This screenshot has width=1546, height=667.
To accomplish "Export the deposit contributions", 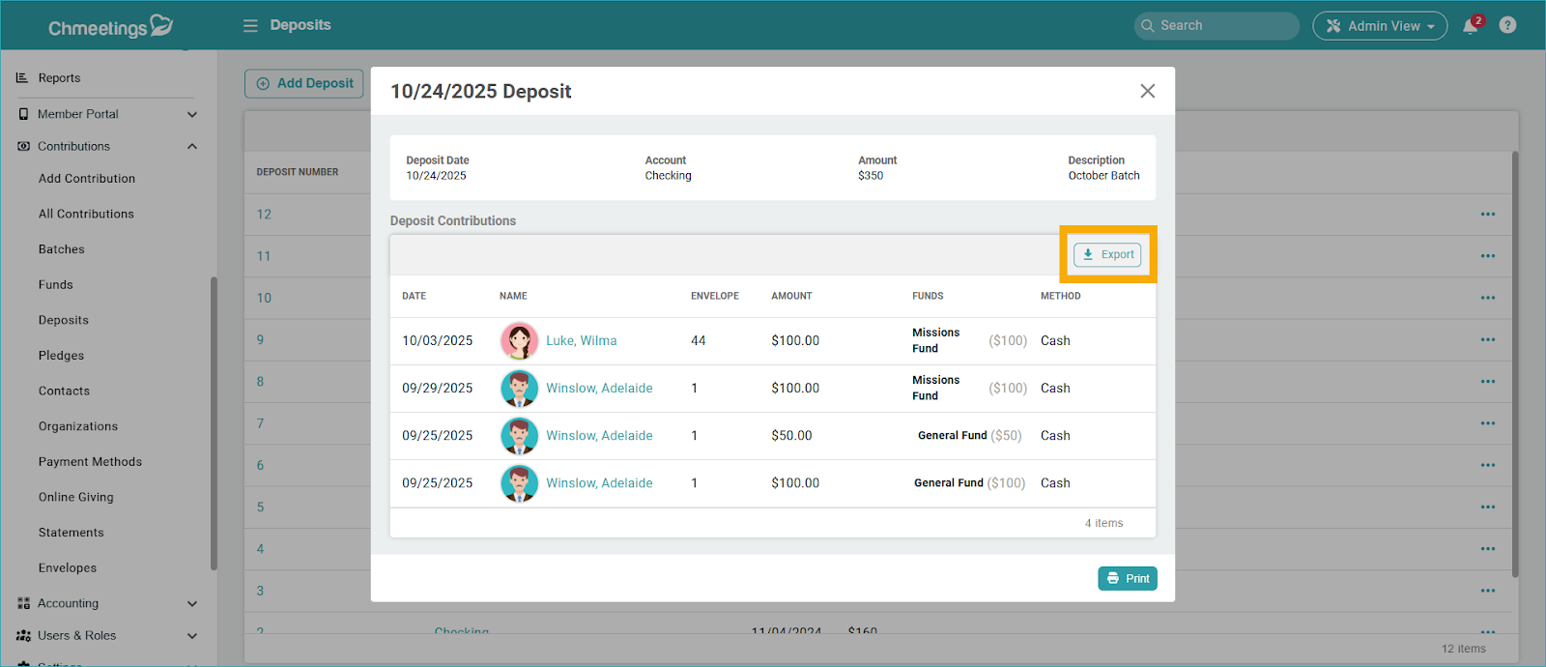I will 1107,255.
